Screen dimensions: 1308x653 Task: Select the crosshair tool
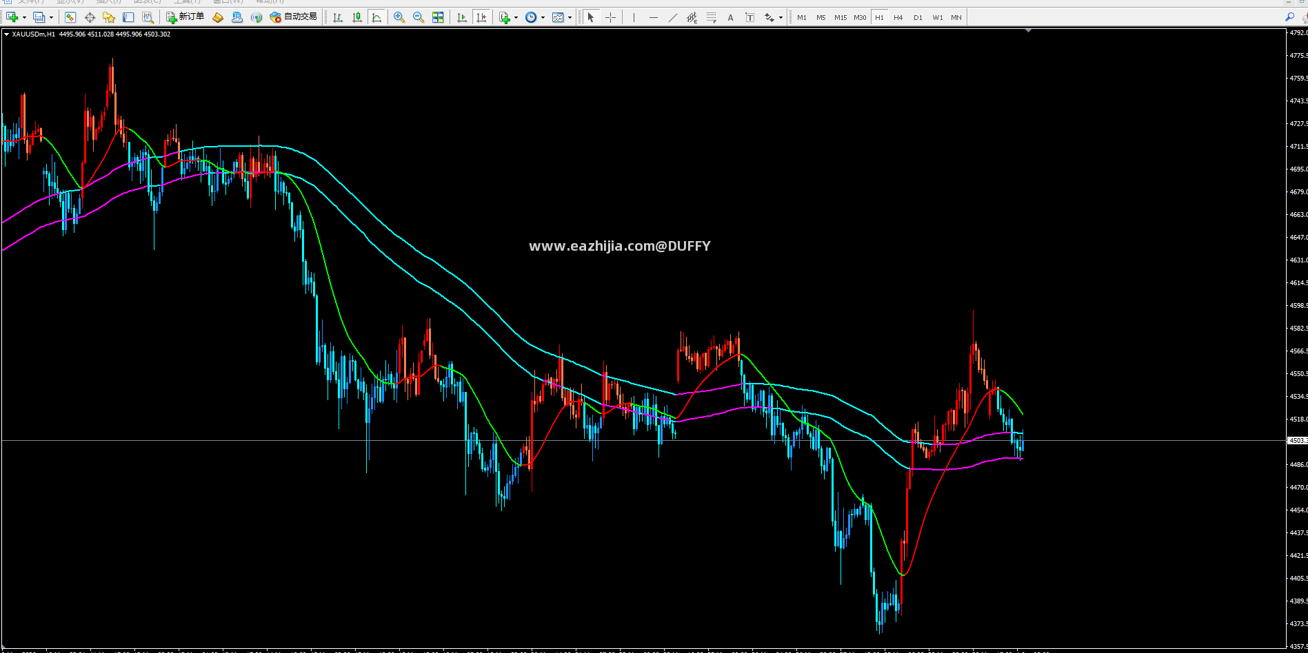[610, 17]
